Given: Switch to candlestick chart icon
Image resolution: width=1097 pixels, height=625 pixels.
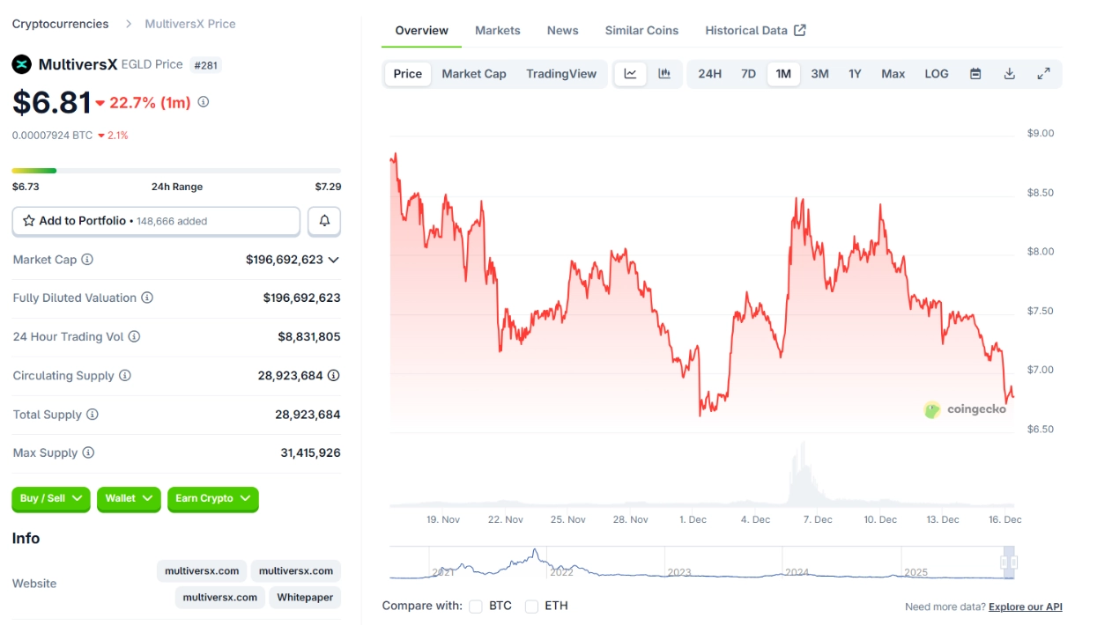Looking at the screenshot, I should coord(664,74).
